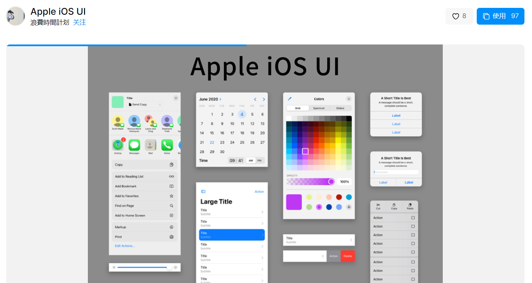Screen dimensions: 532x283
Task: Close the share sheet with X icon
Action: [176, 98]
